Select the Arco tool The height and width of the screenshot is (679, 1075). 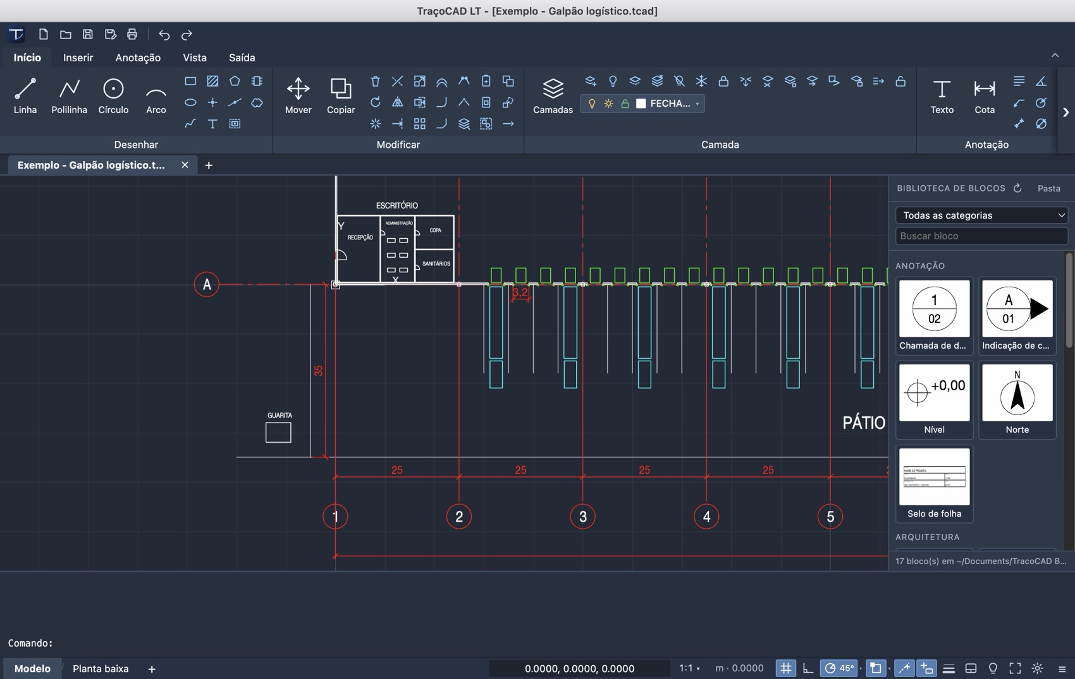156,96
